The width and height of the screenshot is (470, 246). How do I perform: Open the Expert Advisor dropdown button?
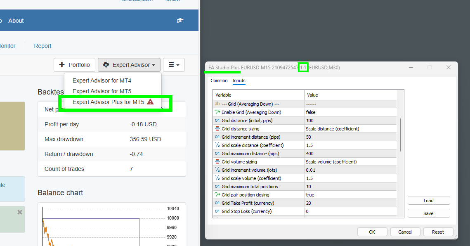click(129, 65)
